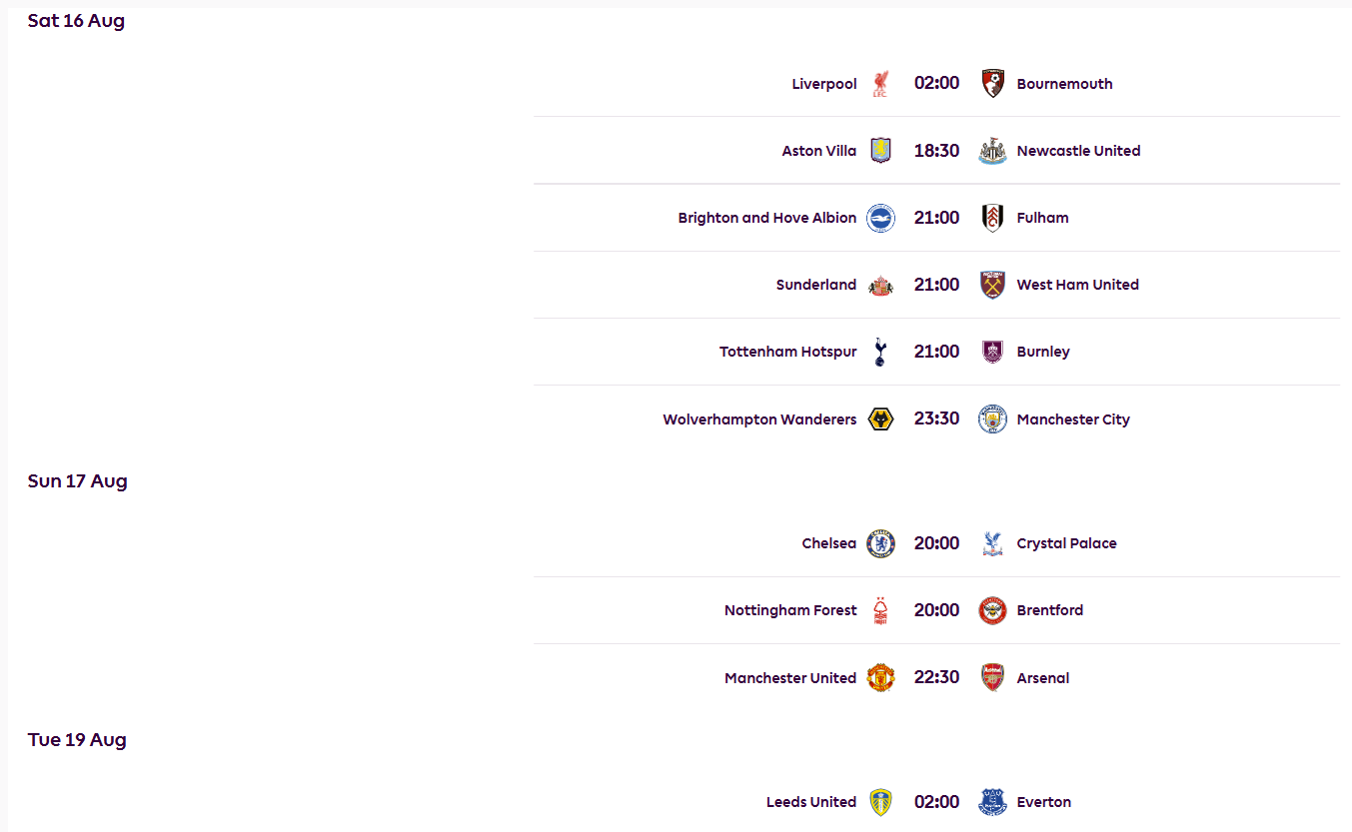Screen dimensions: 1352x832
Task: Click the Manchester City crest
Action: pos(992,419)
